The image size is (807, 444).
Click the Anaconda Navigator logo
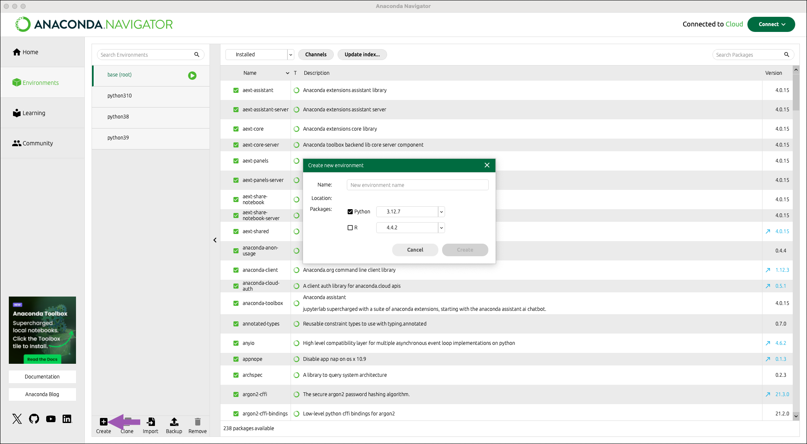pyautogui.click(x=94, y=24)
